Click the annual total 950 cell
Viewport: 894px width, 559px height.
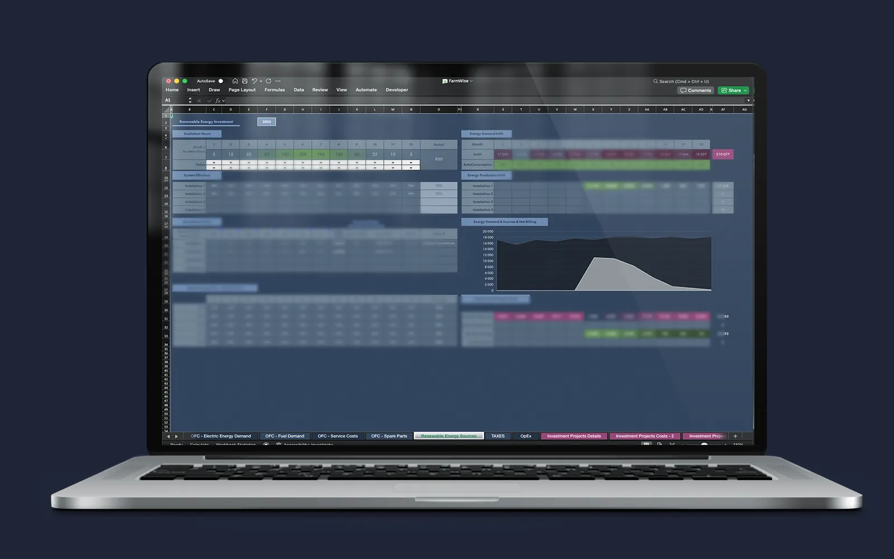point(439,159)
